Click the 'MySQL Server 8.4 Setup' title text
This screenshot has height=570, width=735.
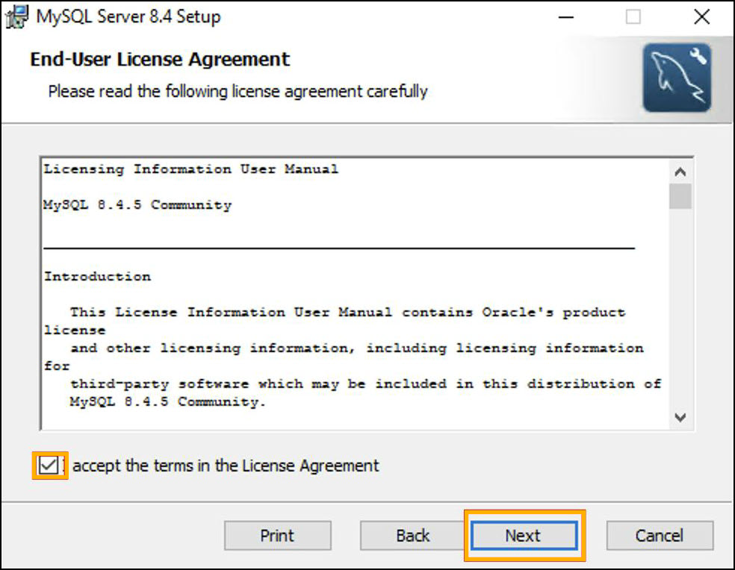(128, 16)
